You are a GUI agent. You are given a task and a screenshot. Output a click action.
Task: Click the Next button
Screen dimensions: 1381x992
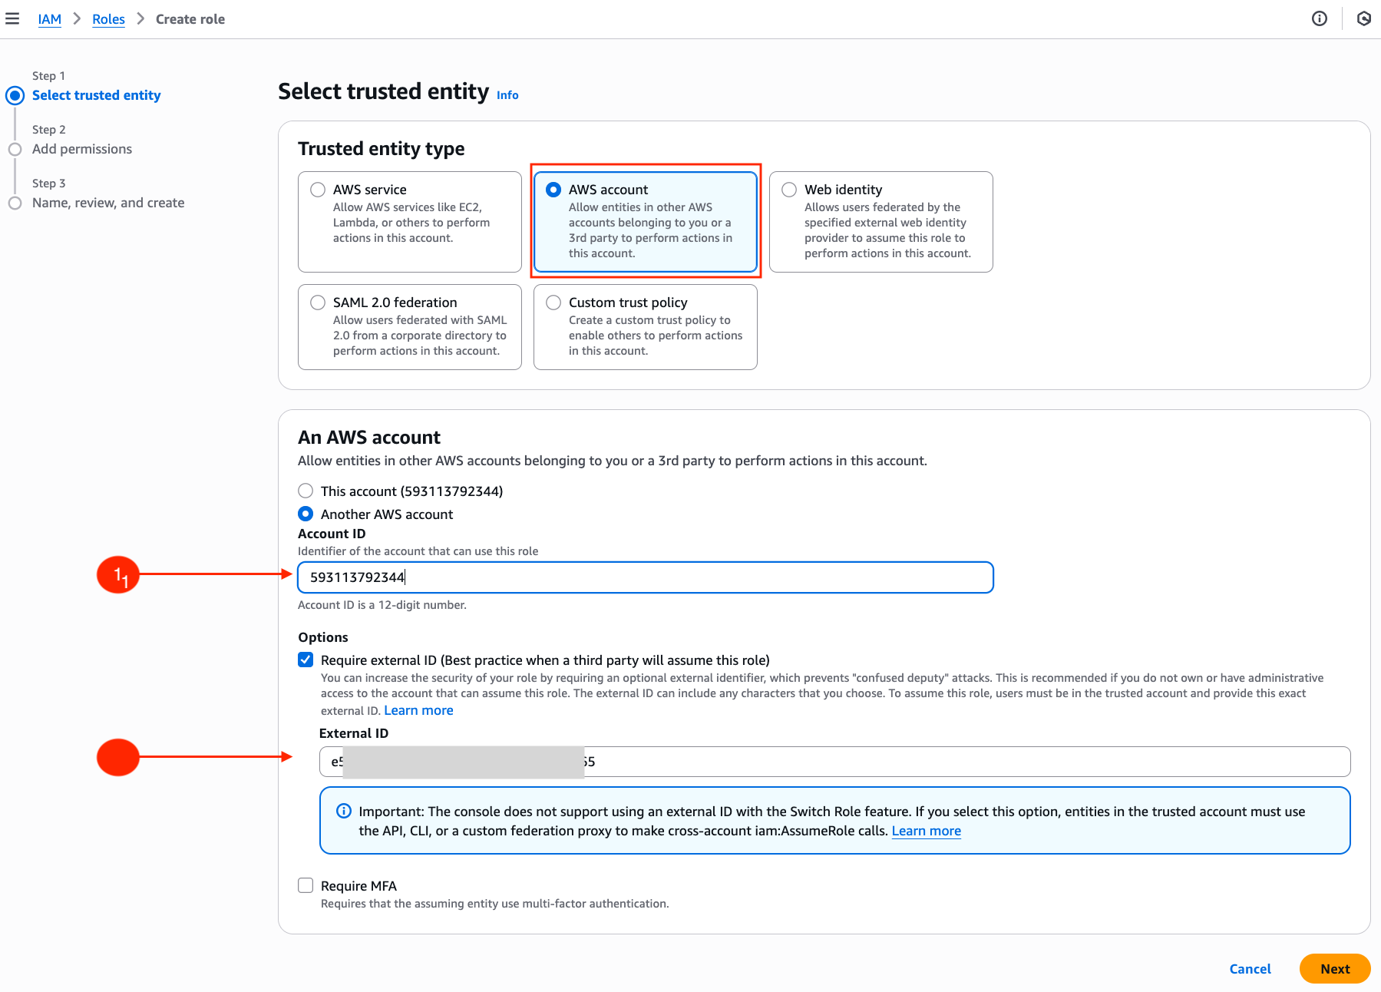click(x=1334, y=968)
